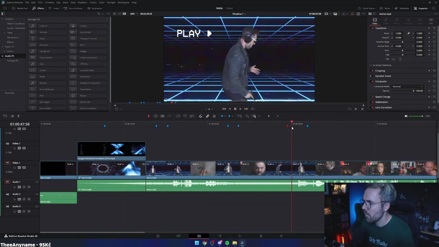Screen dimensions: 439x247
Task: Click the Zoom X/Y link chain icon
Action: coord(408,33)
